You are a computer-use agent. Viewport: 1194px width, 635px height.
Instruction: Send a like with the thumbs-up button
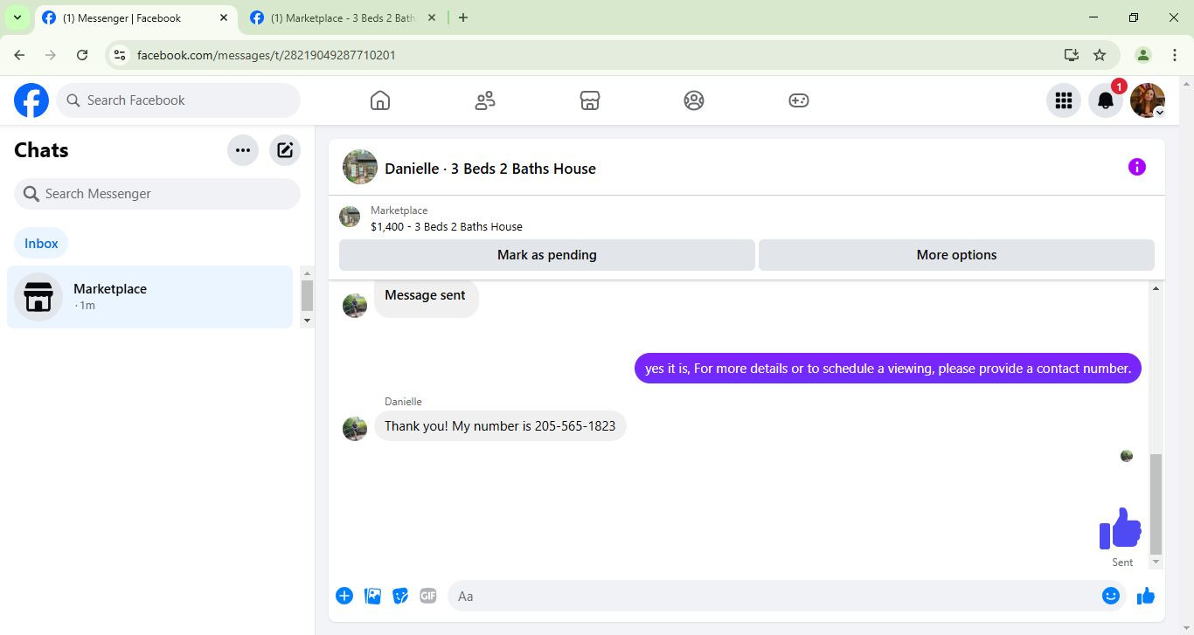coord(1146,596)
